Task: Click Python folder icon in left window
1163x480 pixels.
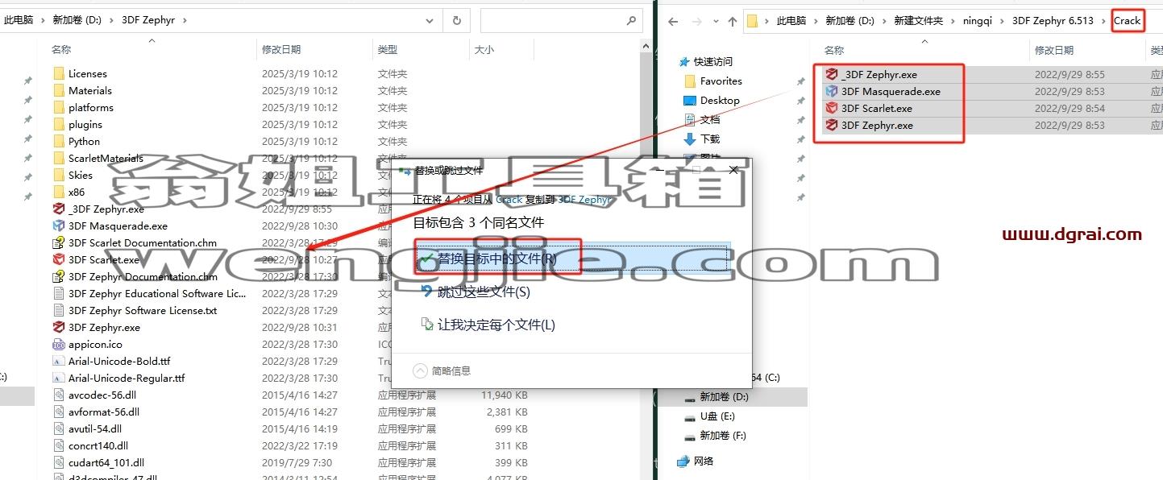Action: tap(58, 141)
